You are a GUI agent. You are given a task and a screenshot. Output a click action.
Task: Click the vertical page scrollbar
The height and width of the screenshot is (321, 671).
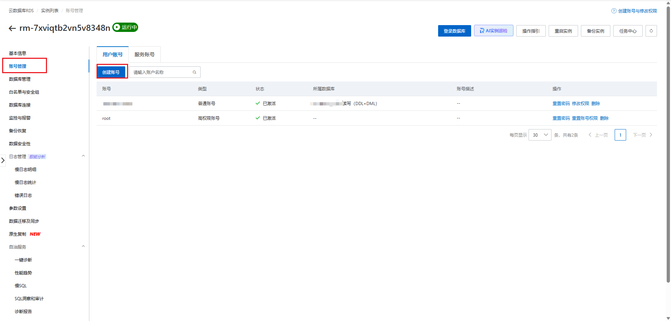click(x=668, y=143)
